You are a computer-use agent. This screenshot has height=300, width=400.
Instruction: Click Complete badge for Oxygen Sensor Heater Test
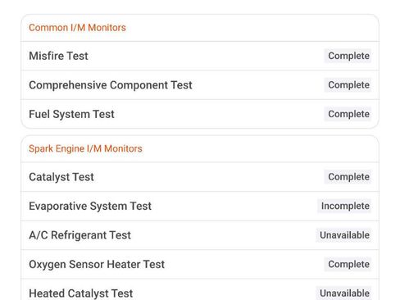[348, 264]
